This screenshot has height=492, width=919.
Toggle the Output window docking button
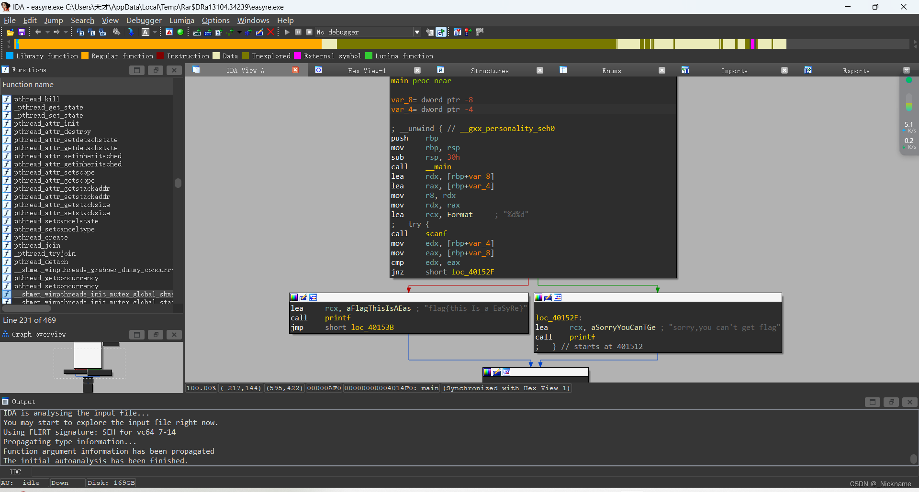pos(891,402)
